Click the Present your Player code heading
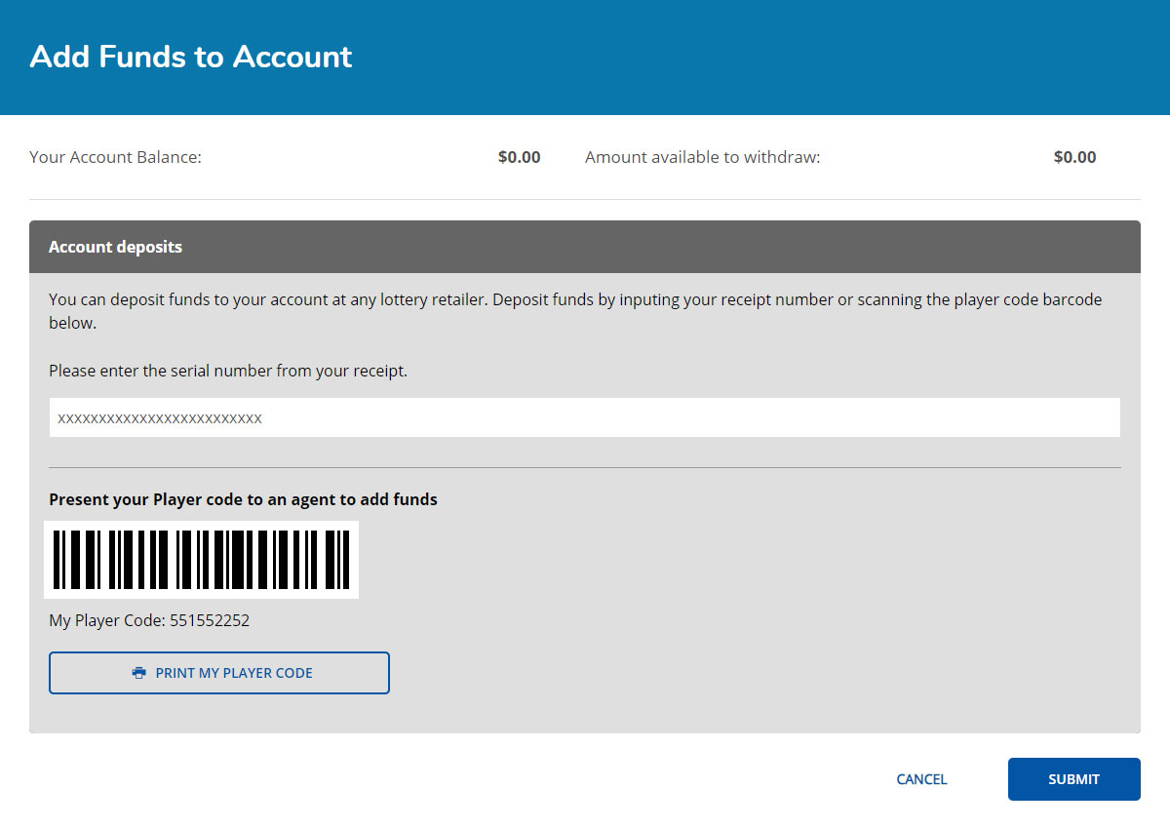The width and height of the screenshot is (1170, 828). (x=243, y=499)
